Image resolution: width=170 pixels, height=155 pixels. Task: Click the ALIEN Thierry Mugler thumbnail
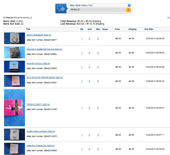15,134
